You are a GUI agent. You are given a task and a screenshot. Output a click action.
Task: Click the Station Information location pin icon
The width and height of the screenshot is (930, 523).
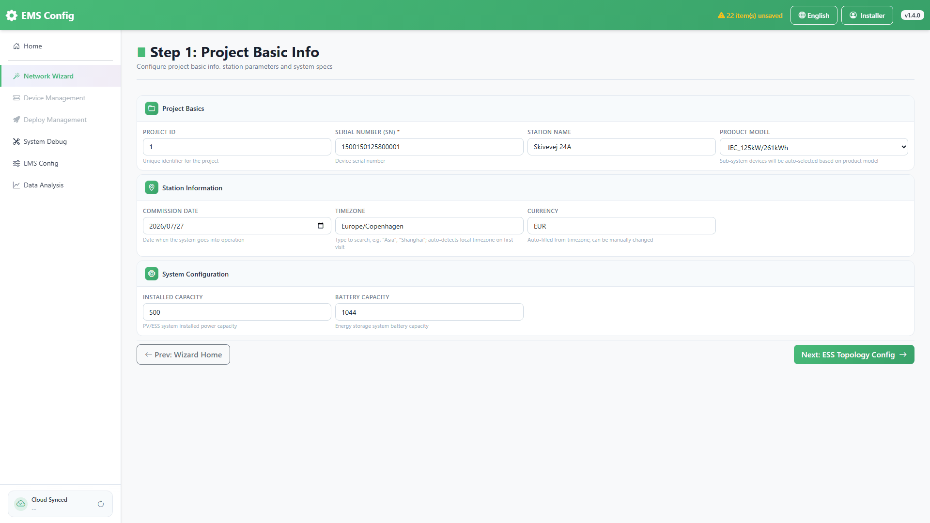point(152,188)
